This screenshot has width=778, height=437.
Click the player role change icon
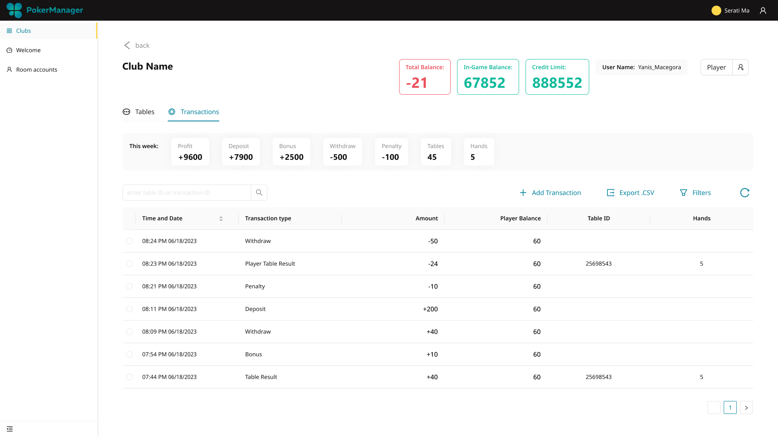tap(740, 67)
